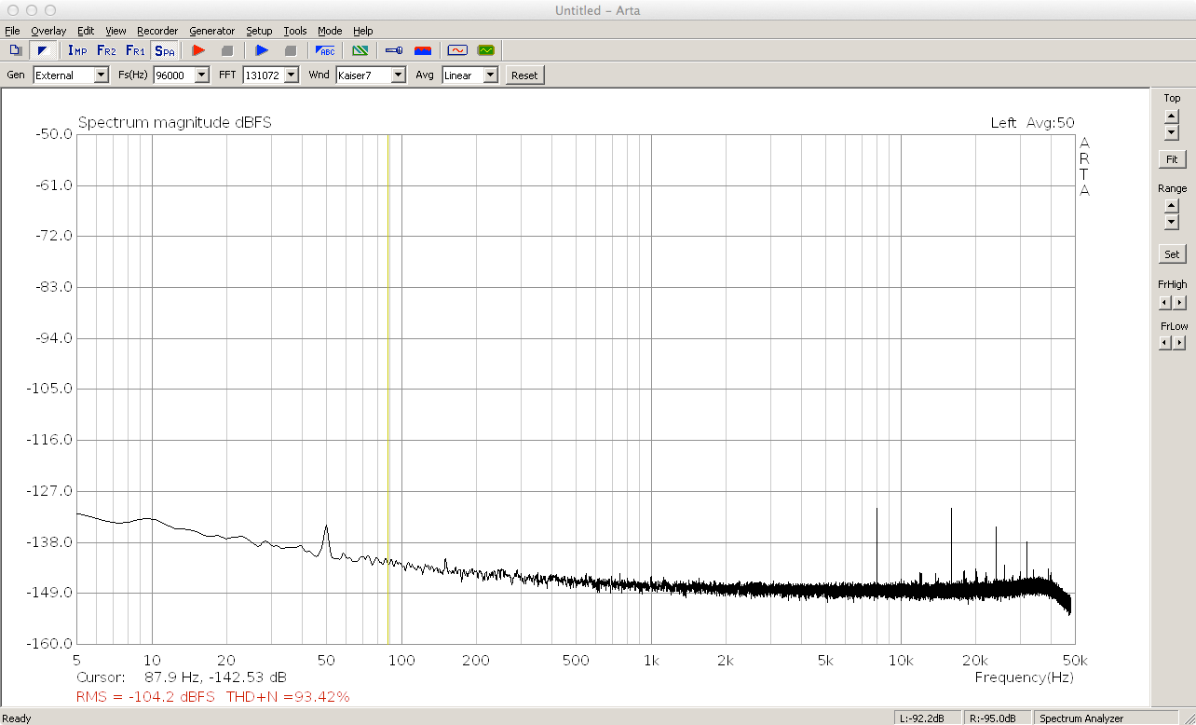Open the calibration probe toolbar icon
Screen dimensions: 1196x725
click(394, 50)
